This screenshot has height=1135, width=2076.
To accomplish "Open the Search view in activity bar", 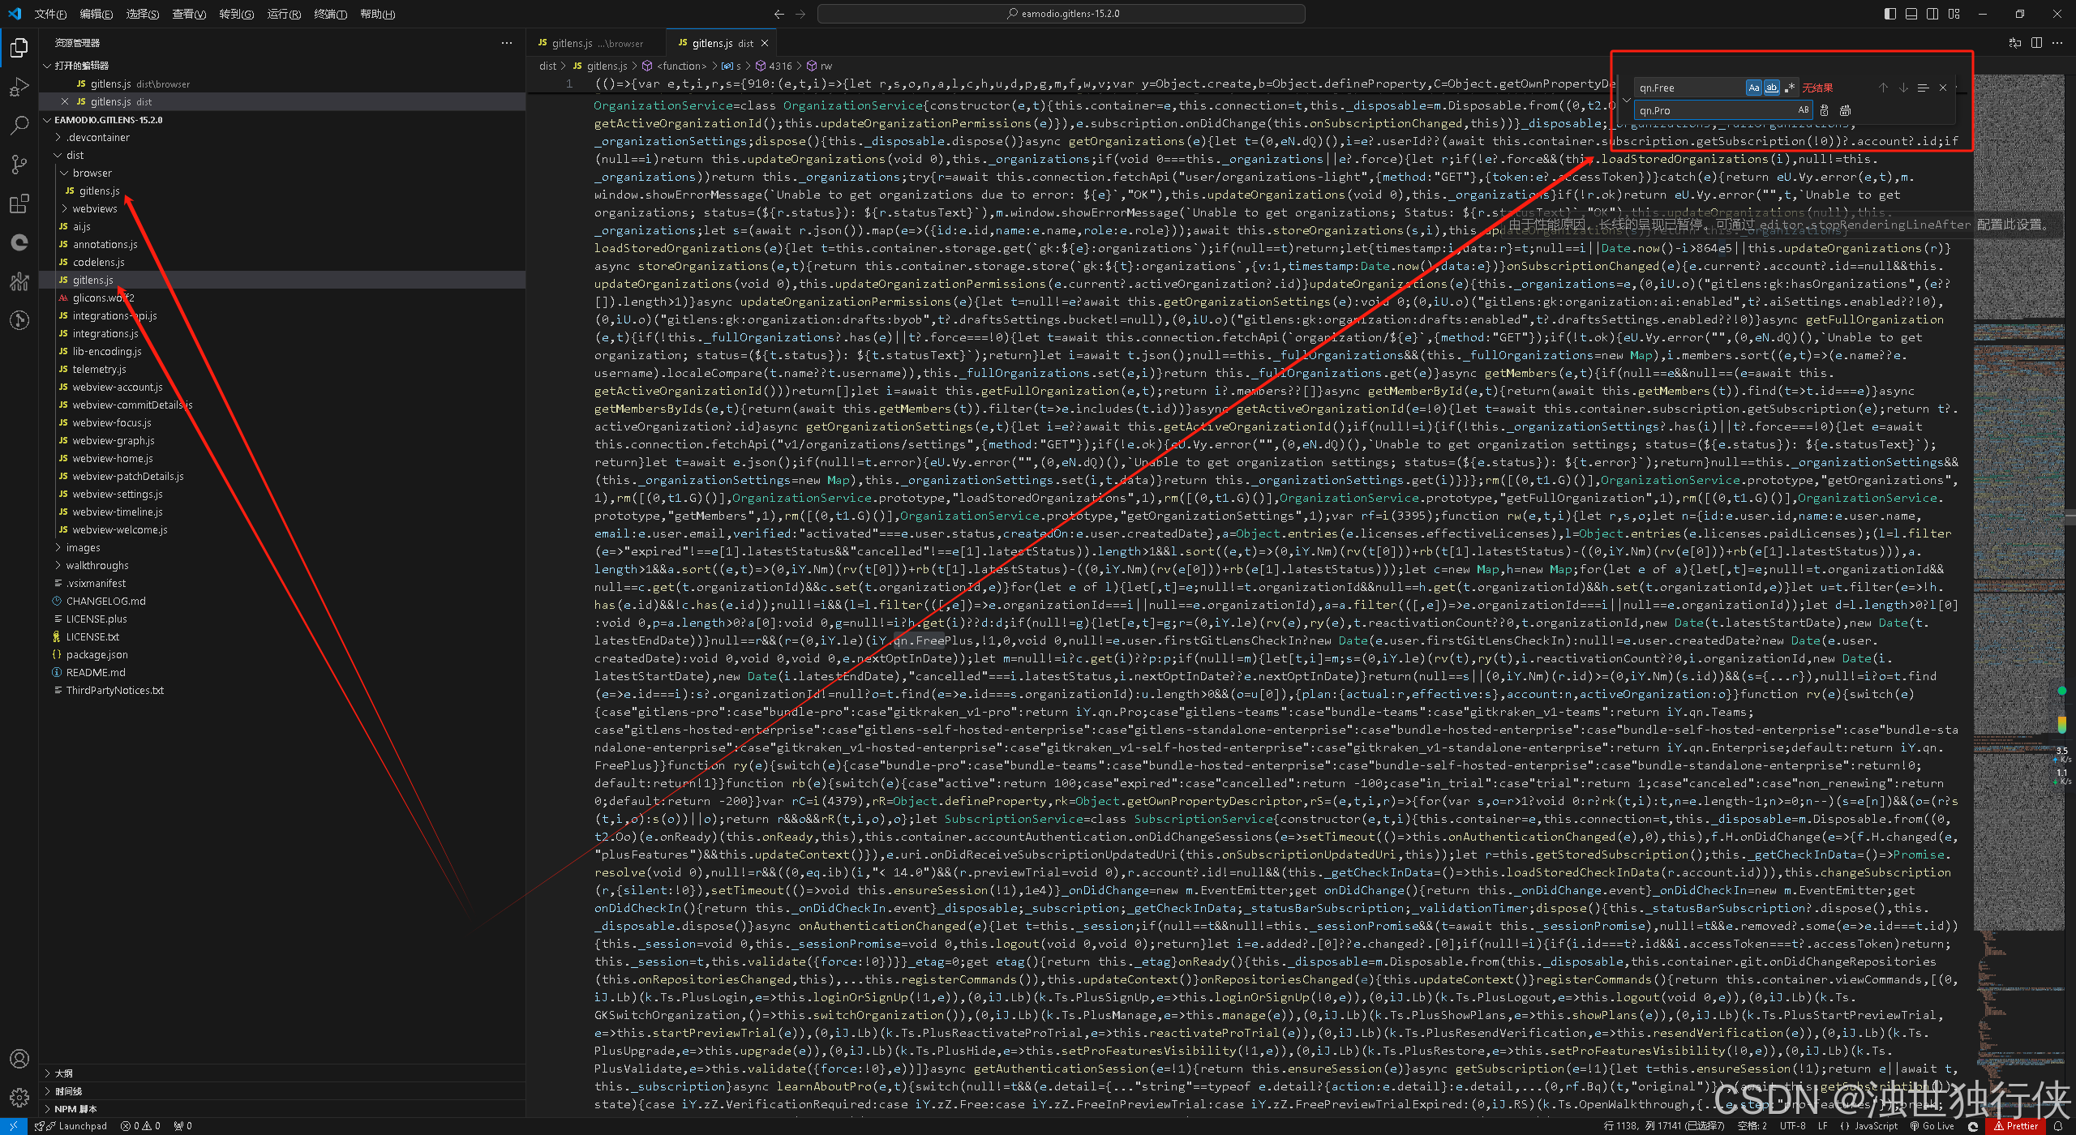I will click(19, 126).
